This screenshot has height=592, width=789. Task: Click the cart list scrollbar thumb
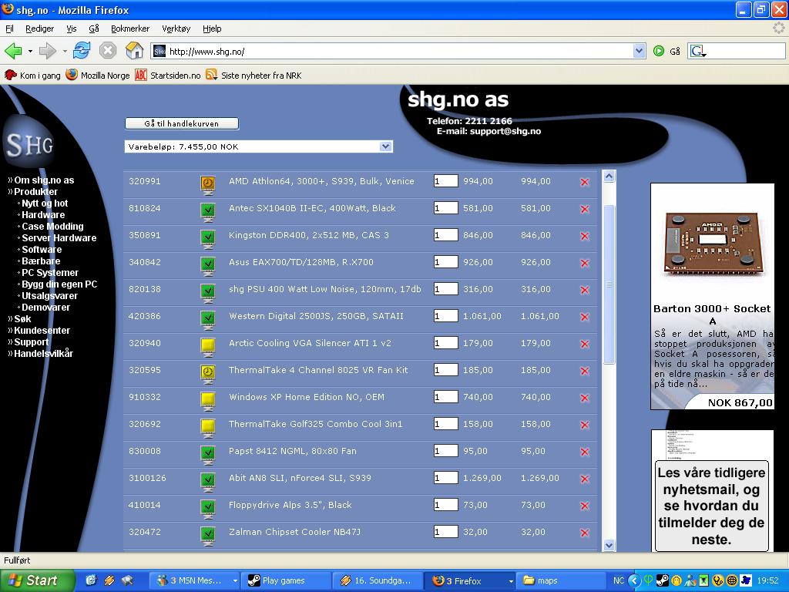coord(609,284)
